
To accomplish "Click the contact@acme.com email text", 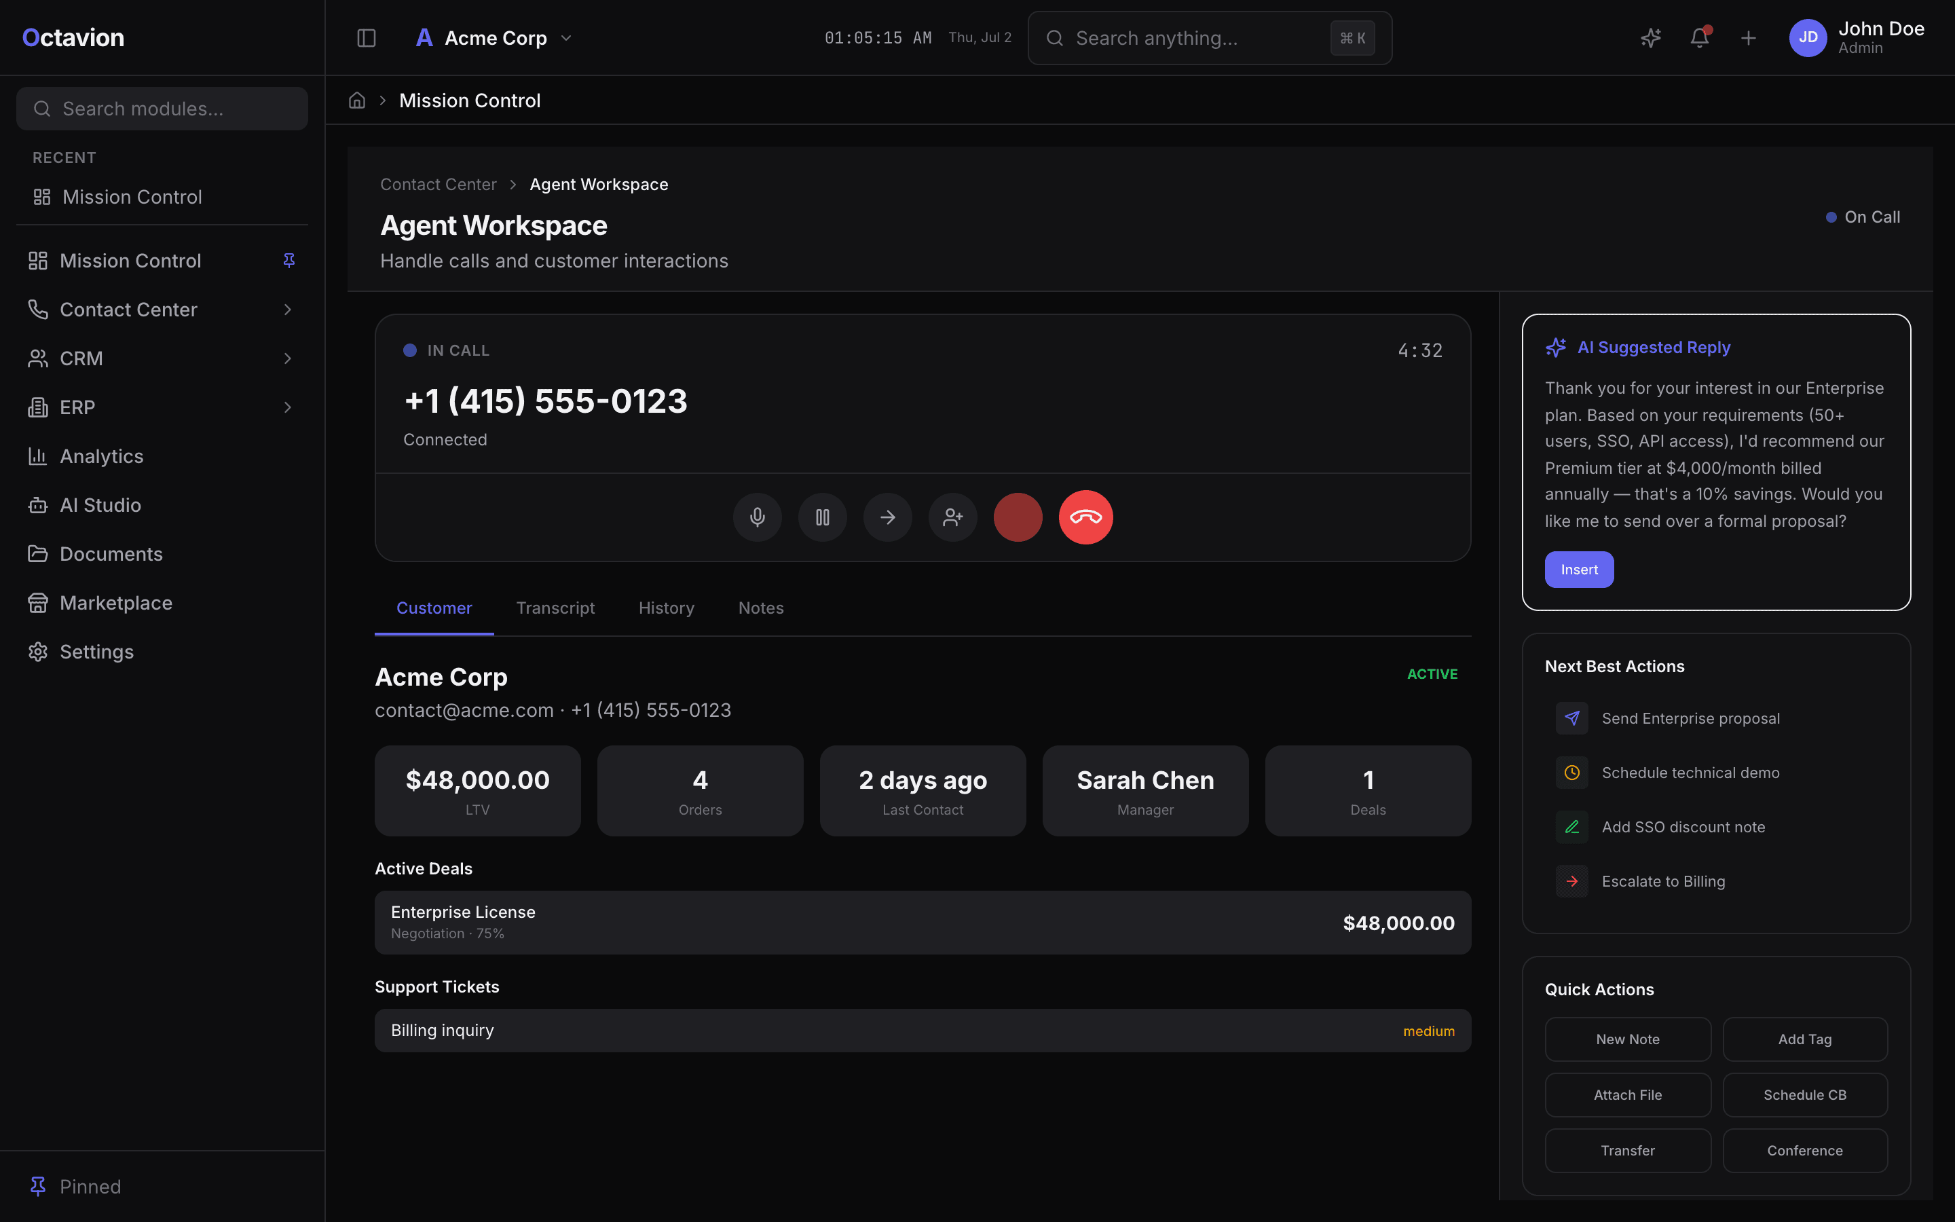I will click(x=464, y=709).
